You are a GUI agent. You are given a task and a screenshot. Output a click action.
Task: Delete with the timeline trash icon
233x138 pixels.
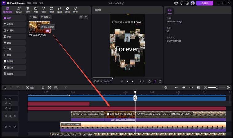tap(18, 88)
